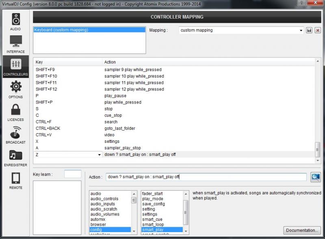Click the Key learn input box
Viewport: 325px width, 239px height.
click(x=73, y=174)
